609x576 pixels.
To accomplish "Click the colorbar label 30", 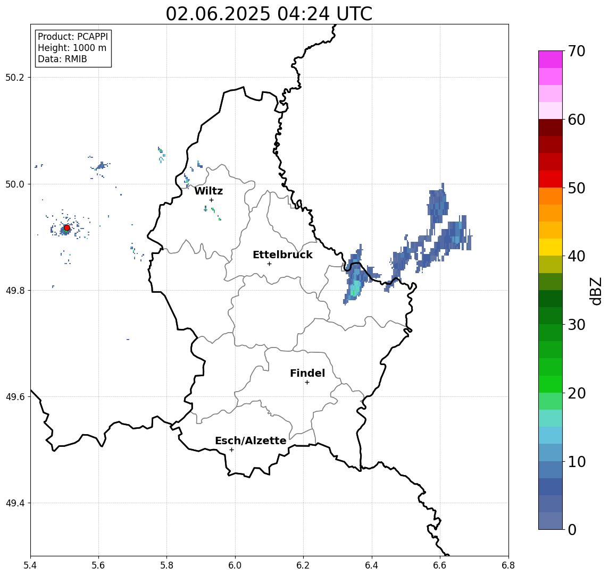I will click(577, 325).
